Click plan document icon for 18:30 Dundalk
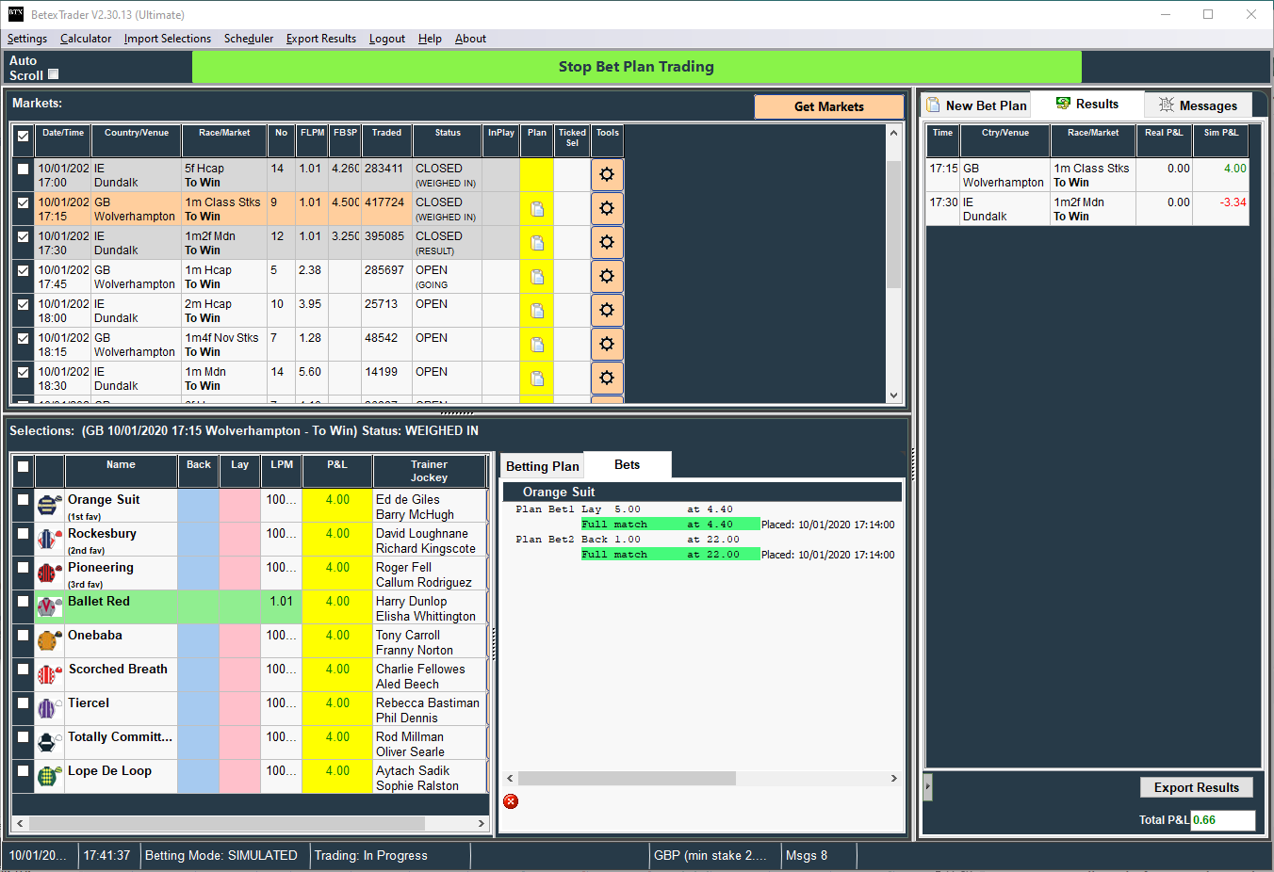 tap(537, 379)
